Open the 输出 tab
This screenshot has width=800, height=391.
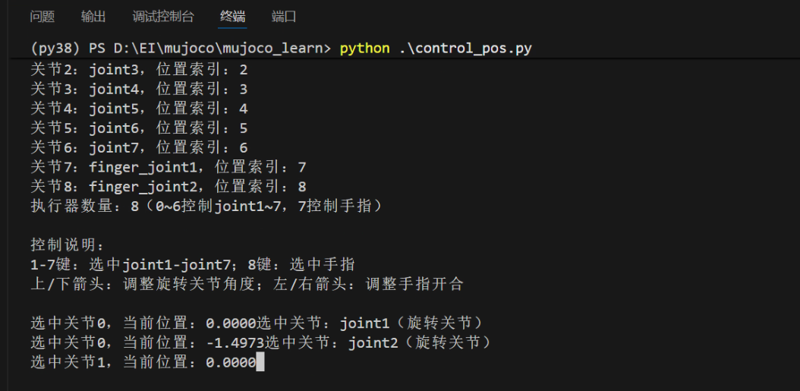93,17
